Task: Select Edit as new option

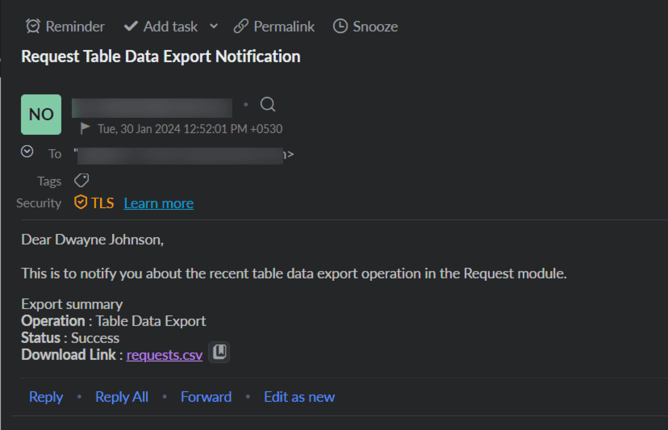Action: (299, 397)
